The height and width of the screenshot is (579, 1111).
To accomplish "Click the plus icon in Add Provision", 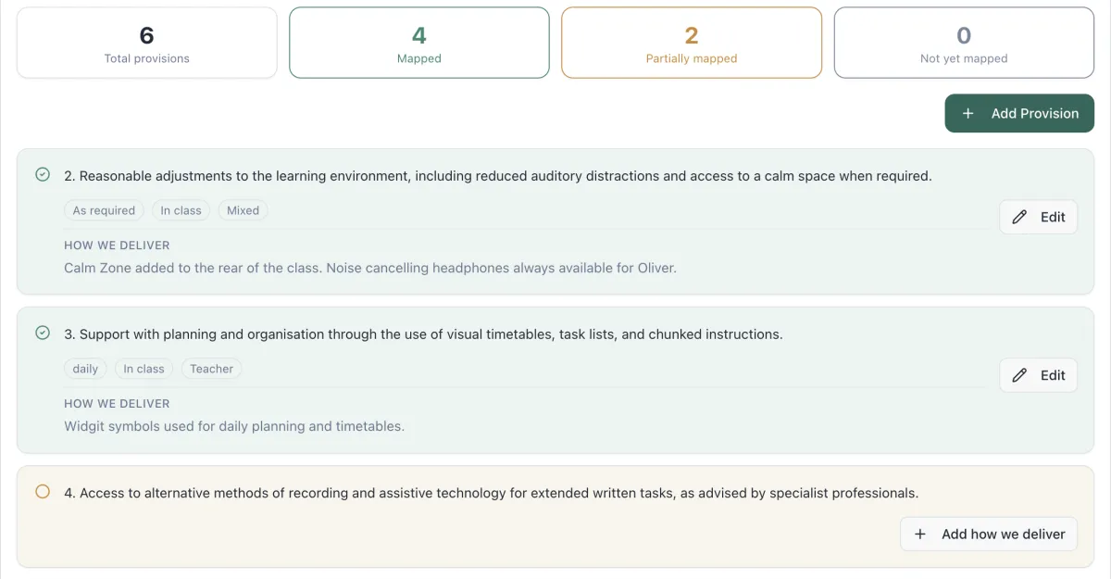I will [967, 113].
